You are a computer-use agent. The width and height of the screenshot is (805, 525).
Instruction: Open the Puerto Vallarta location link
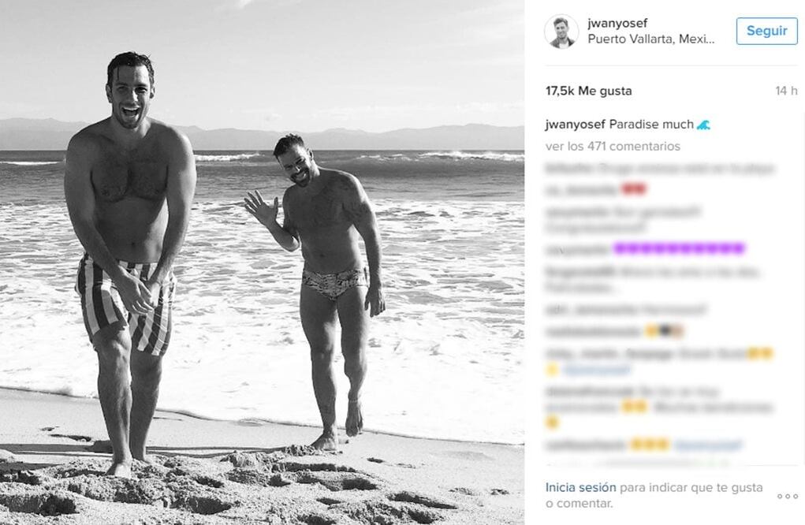(651, 39)
